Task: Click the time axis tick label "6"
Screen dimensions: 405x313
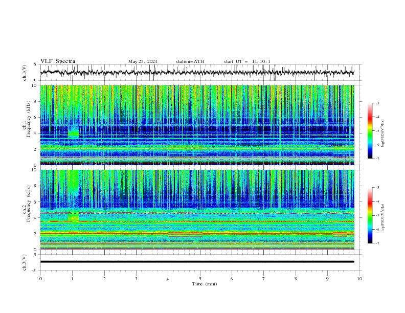Action: point(232,279)
